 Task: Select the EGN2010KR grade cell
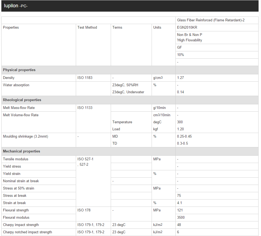pyautogui.click(x=187, y=28)
